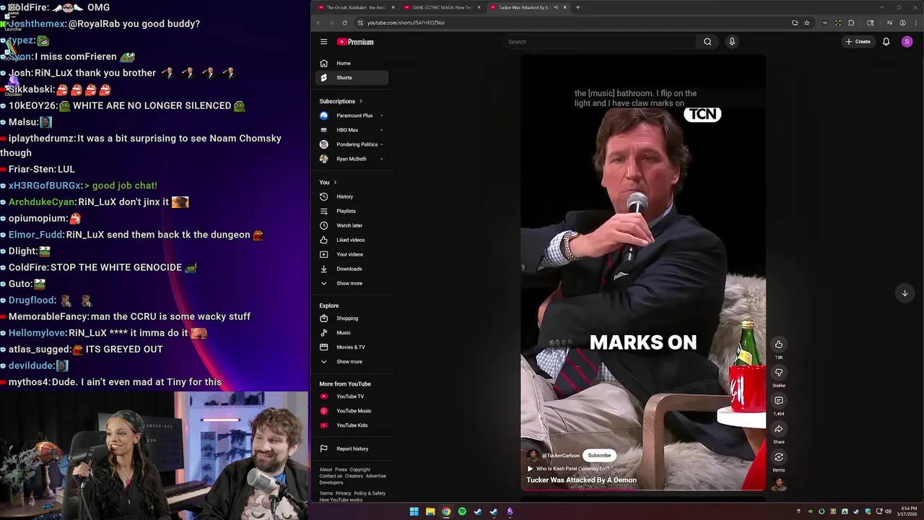Screen dimensions: 924x520
Task: Open Your videos
Action: tap(353, 254)
